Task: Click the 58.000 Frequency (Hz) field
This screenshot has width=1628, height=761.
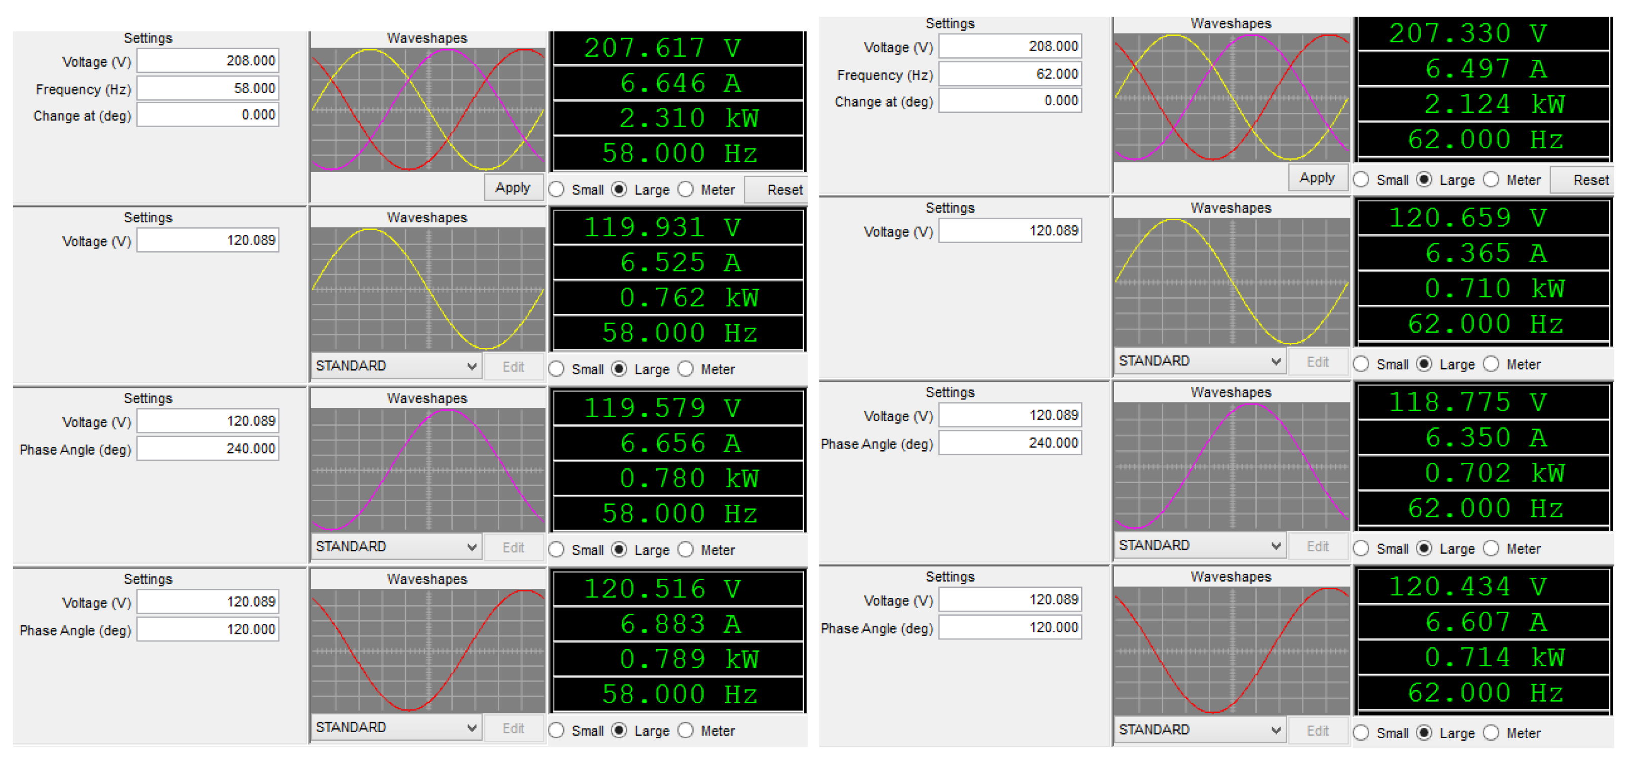Action: (x=208, y=89)
